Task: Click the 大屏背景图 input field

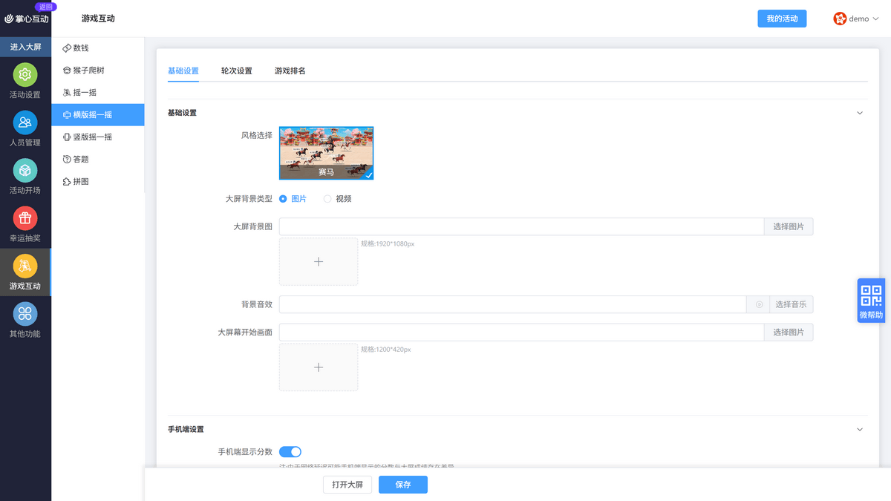Action: tap(521, 226)
